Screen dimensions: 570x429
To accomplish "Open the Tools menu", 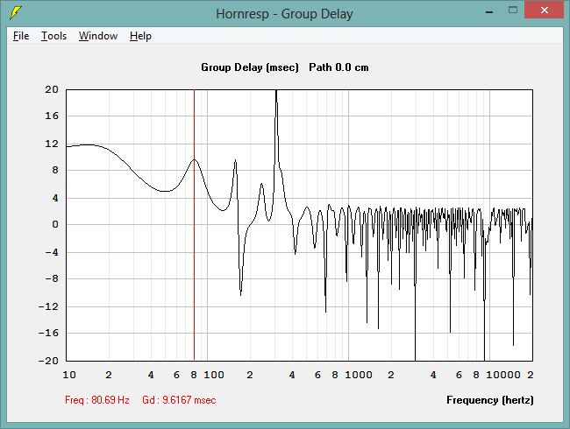I will (53, 36).
